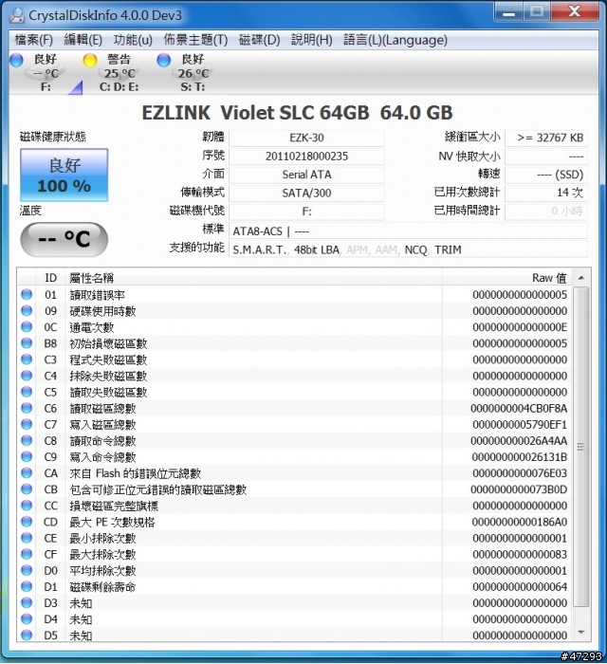The height and width of the screenshot is (664, 607).
Task: Click status orb for attribute C3 row
Action: (x=27, y=360)
